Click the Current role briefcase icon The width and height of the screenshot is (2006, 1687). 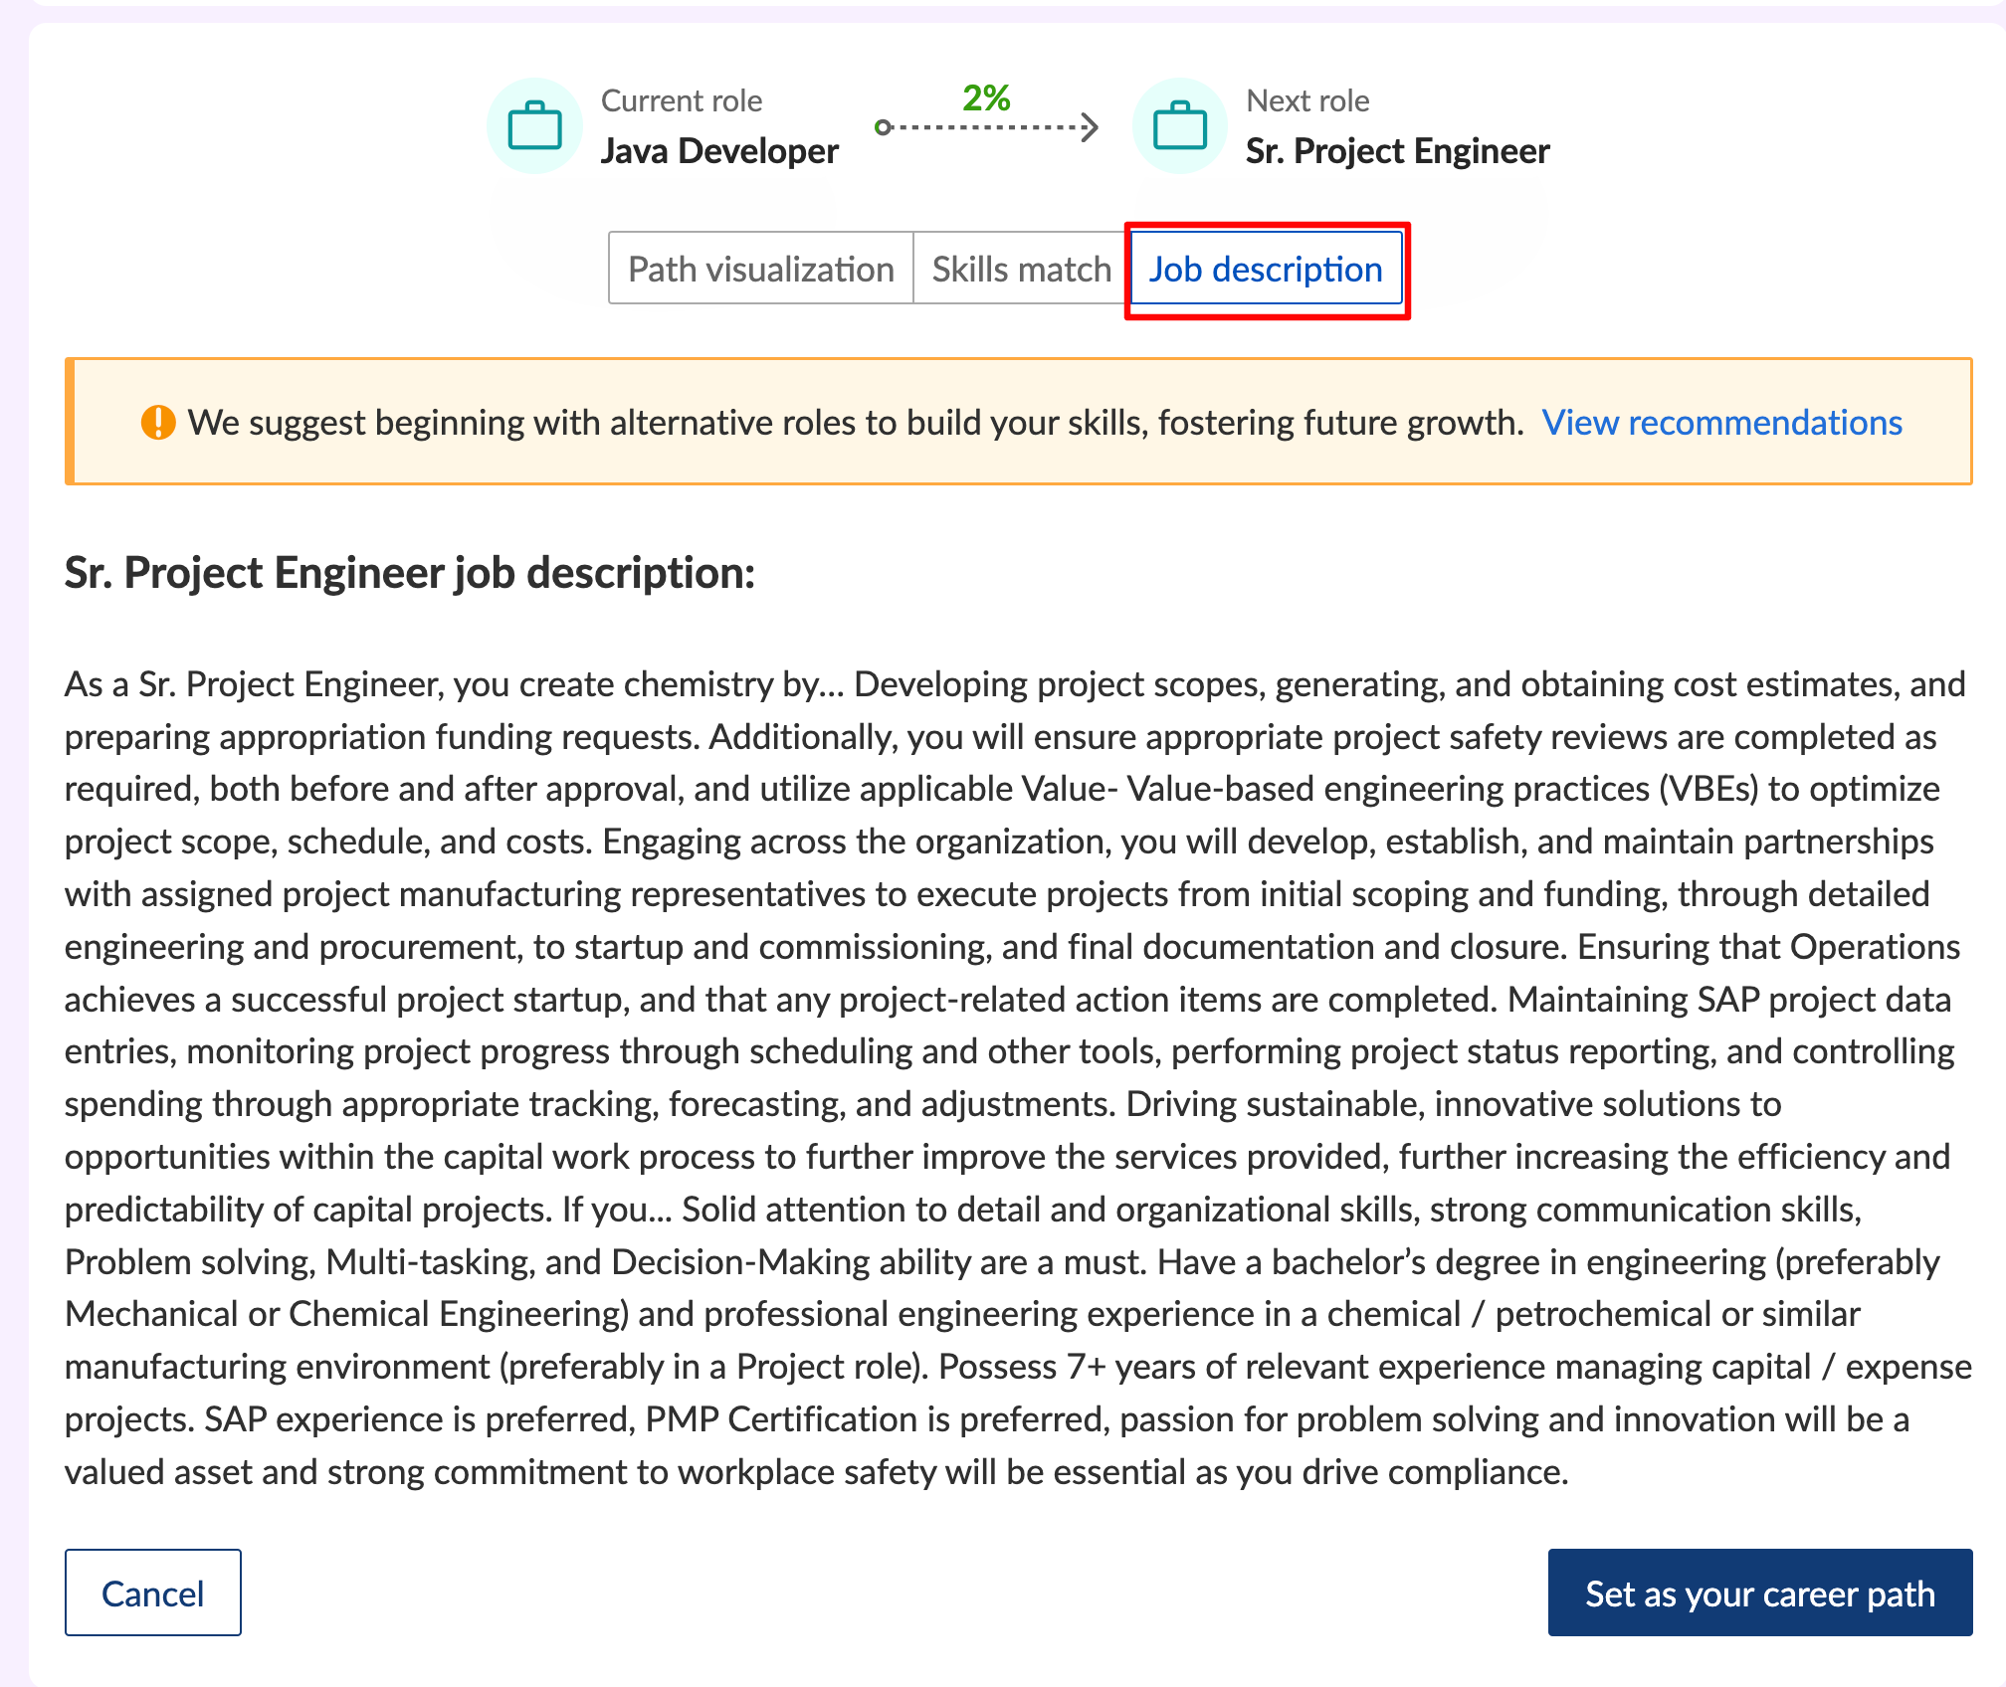click(x=534, y=126)
